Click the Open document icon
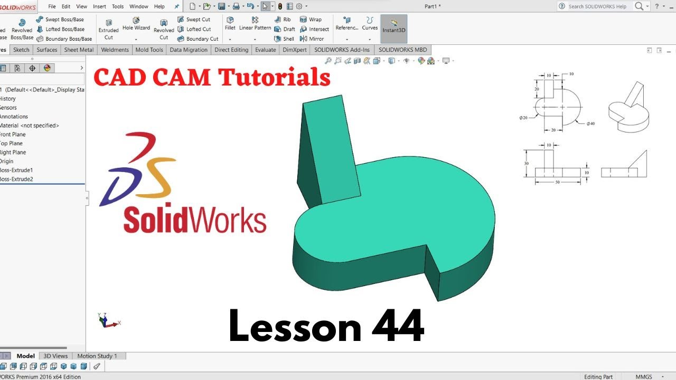676x380 pixels. tap(207, 6)
